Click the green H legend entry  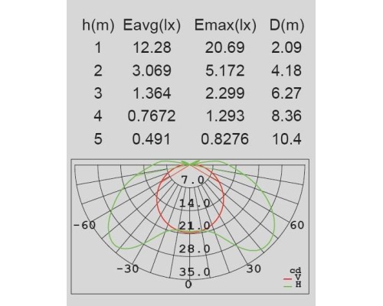click(293, 285)
